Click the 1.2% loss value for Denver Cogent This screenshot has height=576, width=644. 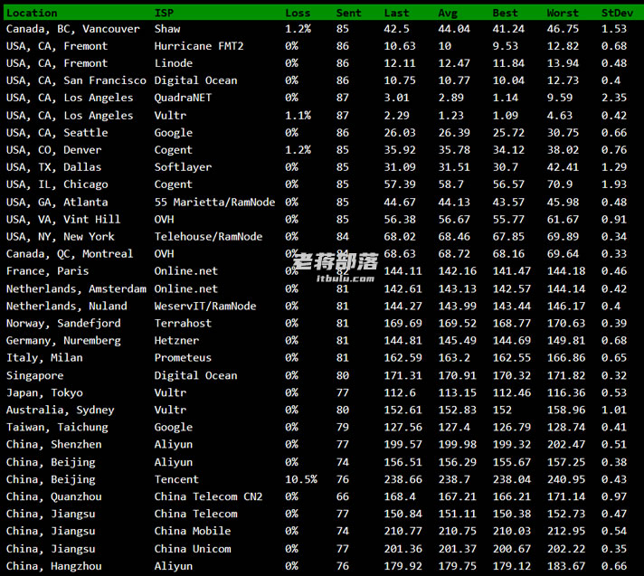pyautogui.click(x=298, y=150)
